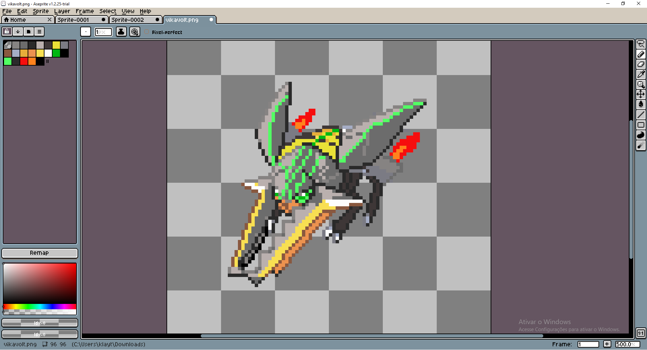Click the vikavolt.png status bar filename
The height and width of the screenshot is (350, 647).
(20, 344)
